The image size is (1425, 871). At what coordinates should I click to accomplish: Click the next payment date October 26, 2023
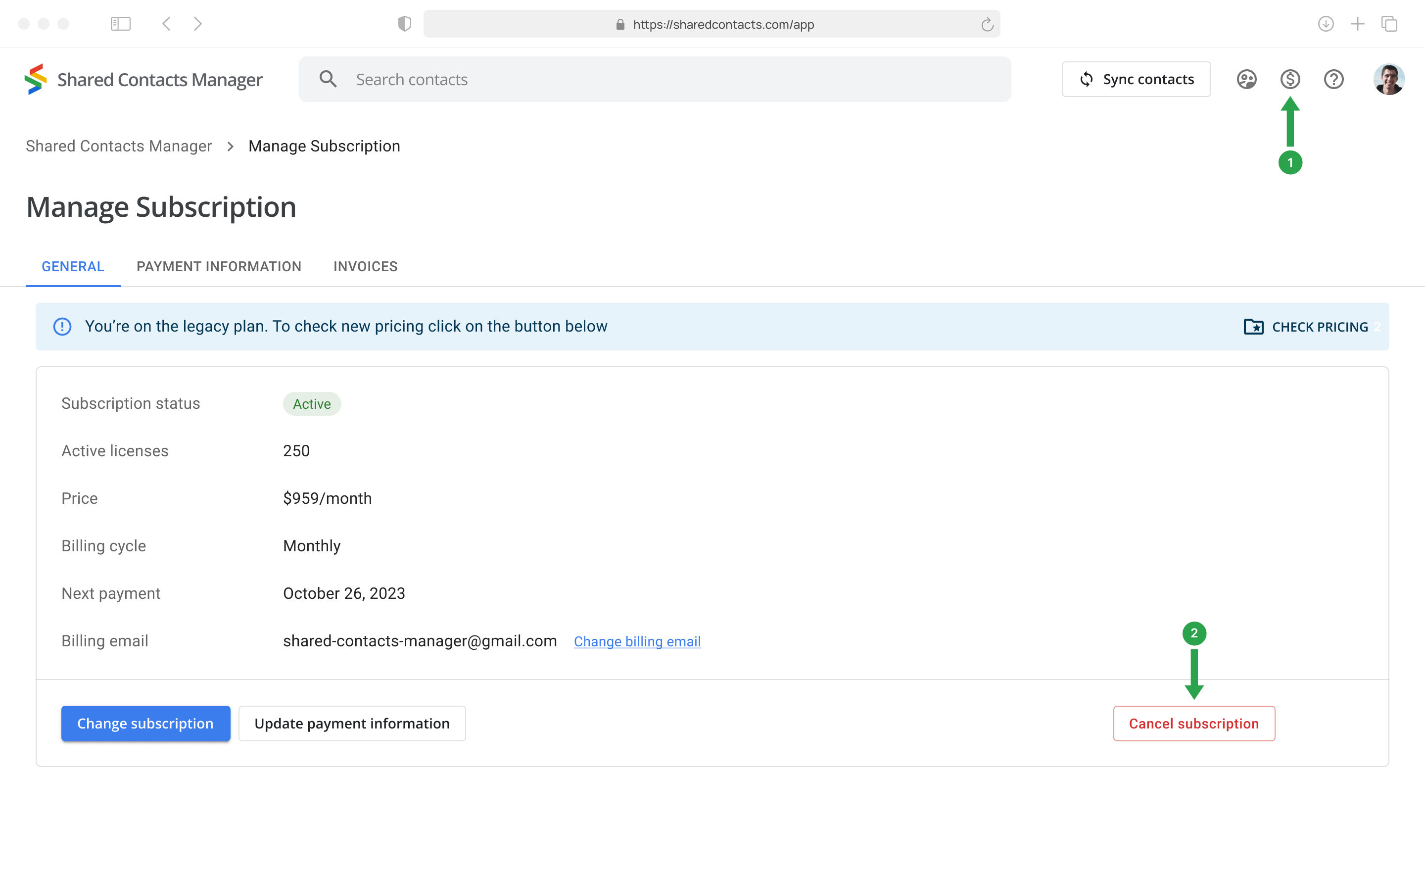(344, 593)
